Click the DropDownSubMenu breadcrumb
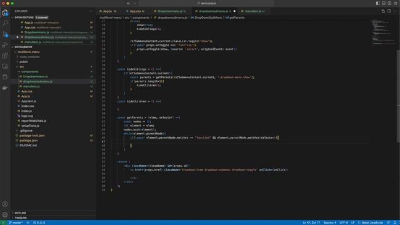Viewport: 400px width, 225px height. pos(208,17)
